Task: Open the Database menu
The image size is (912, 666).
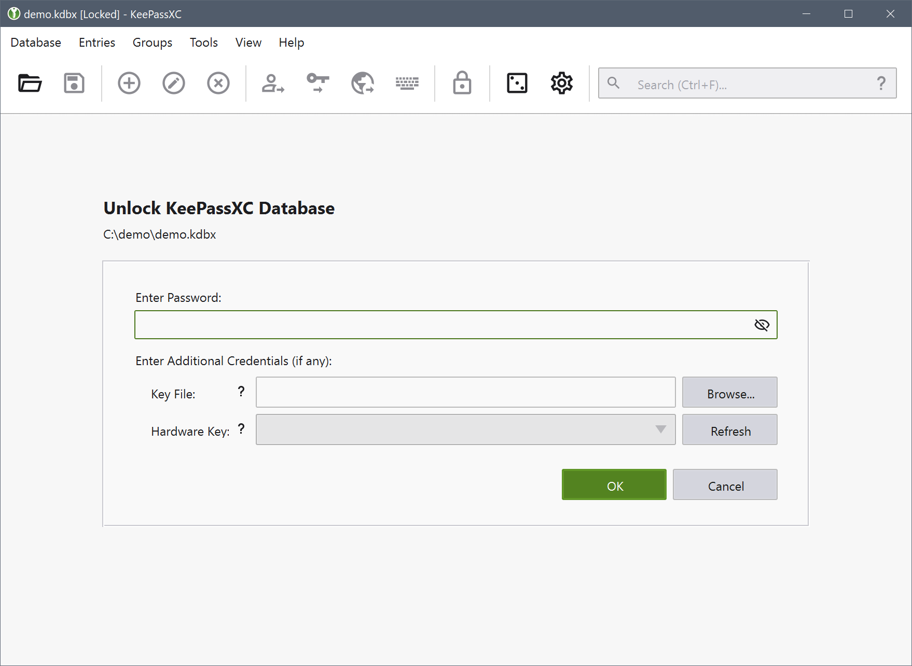Action: [x=36, y=43]
